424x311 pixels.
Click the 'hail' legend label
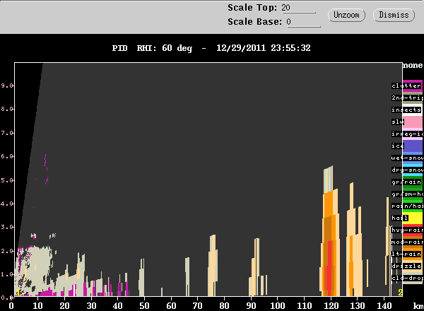[400, 218]
